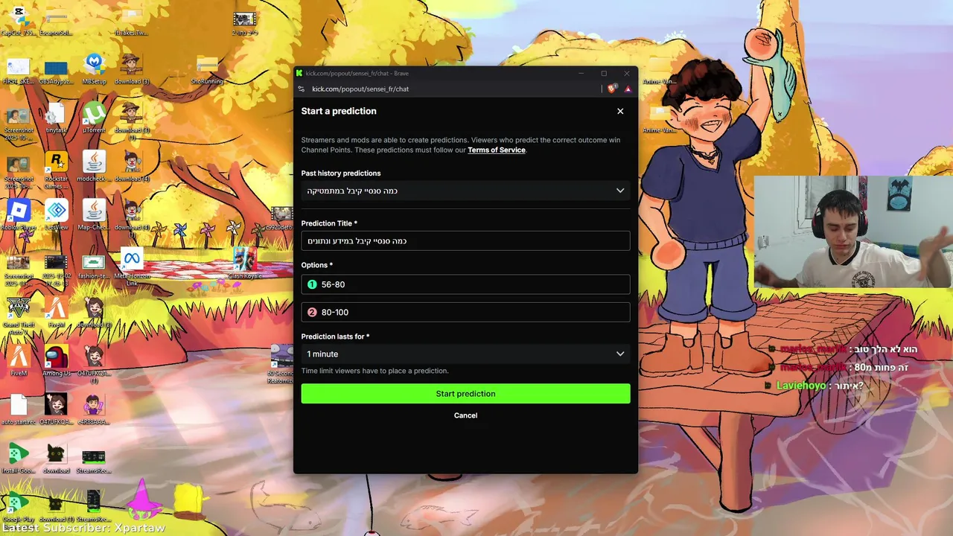
Task: Open the Map-Check Java file icon
Action: tap(94, 215)
